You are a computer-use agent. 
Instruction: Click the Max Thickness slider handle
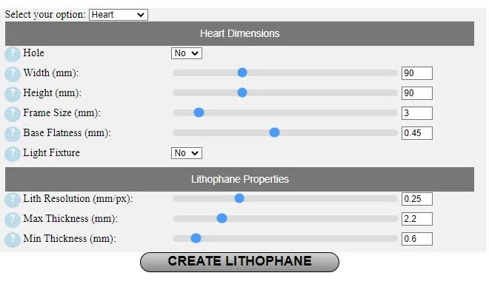[x=222, y=218]
